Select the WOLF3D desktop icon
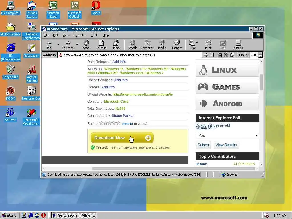Viewport: 292px width, 219px height. 10,115
